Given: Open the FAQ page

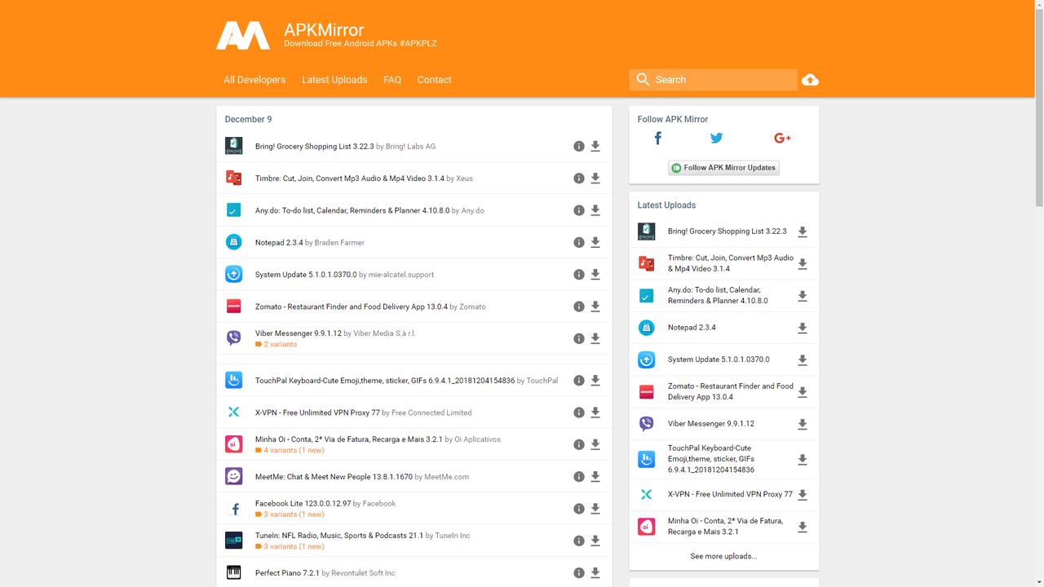Looking at the screenshot, I should point(392,80).
